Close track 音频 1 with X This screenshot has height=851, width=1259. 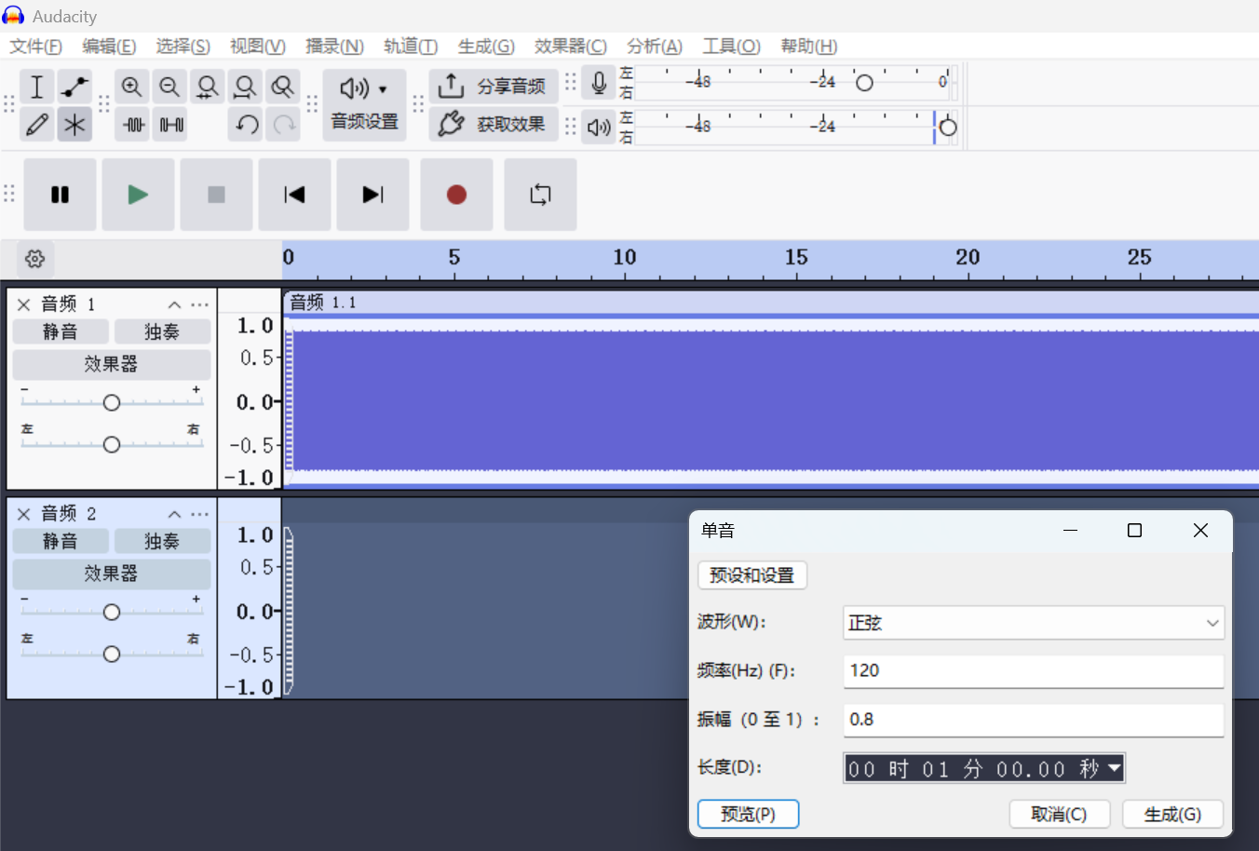click(x=24, y=304)
